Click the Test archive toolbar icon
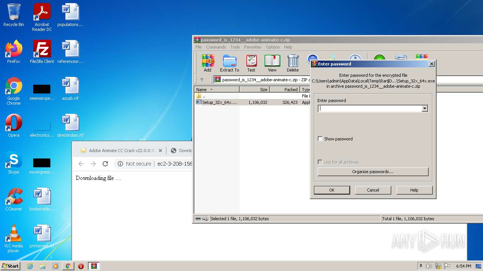Screen dimensions: 483x271 [251, 63]
